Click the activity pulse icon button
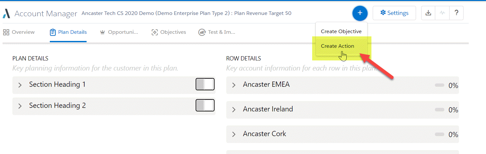 tap(442, 13)
